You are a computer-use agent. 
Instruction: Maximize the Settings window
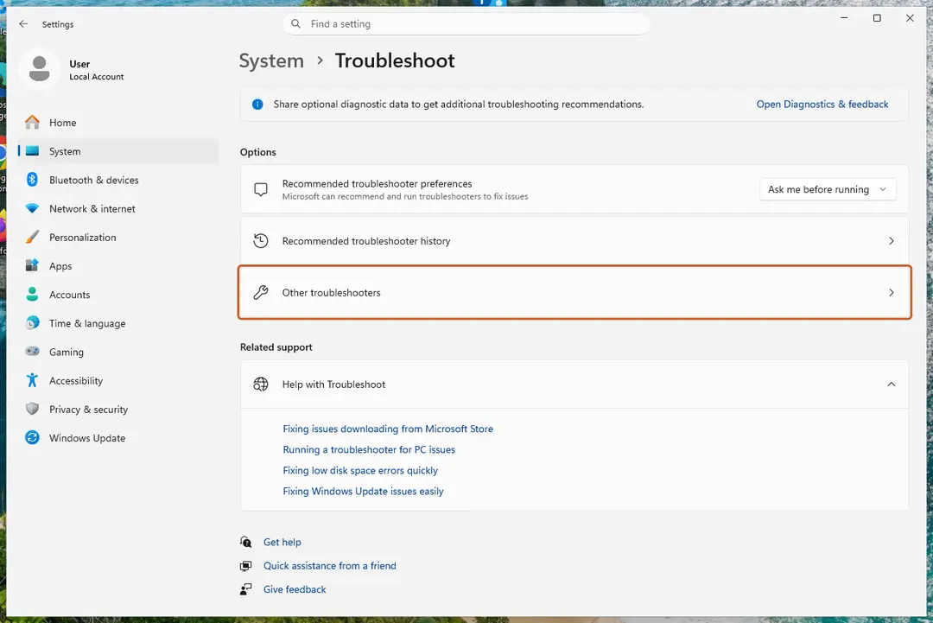pyautogui.click(x=877, y=18)
